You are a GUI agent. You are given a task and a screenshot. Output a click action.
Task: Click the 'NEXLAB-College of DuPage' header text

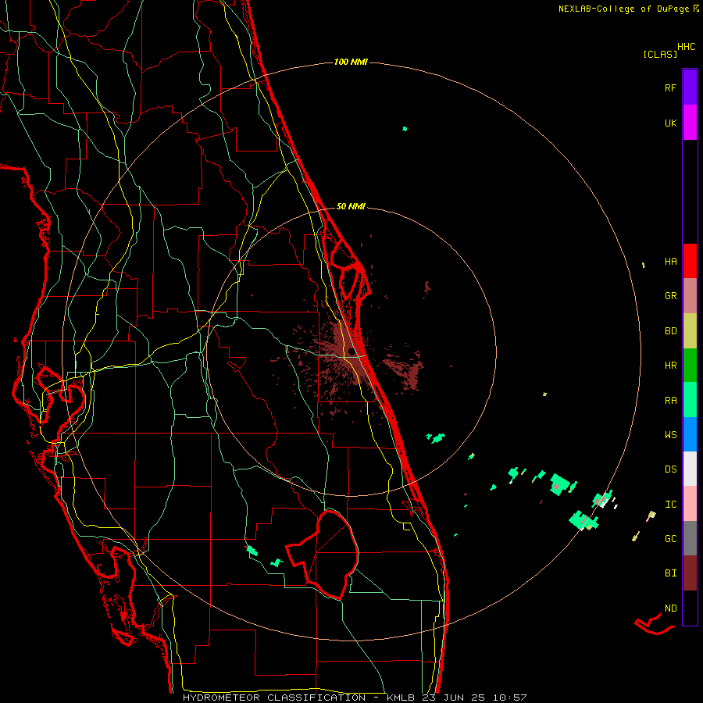(623, 9)
